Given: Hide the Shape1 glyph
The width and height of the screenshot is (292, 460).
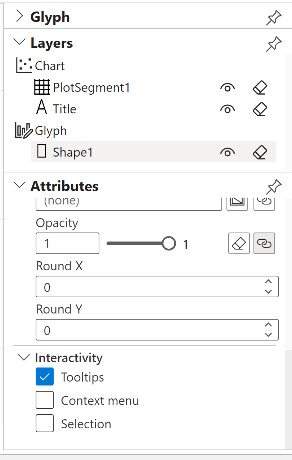Looking at the screenshot, I should click(x=227, y=152).
